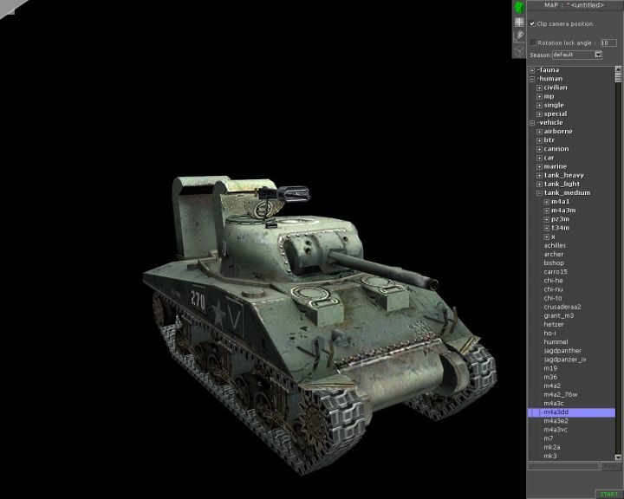Click the search text field under list
The width and height of the screenshot is (624, 499).
563,466
